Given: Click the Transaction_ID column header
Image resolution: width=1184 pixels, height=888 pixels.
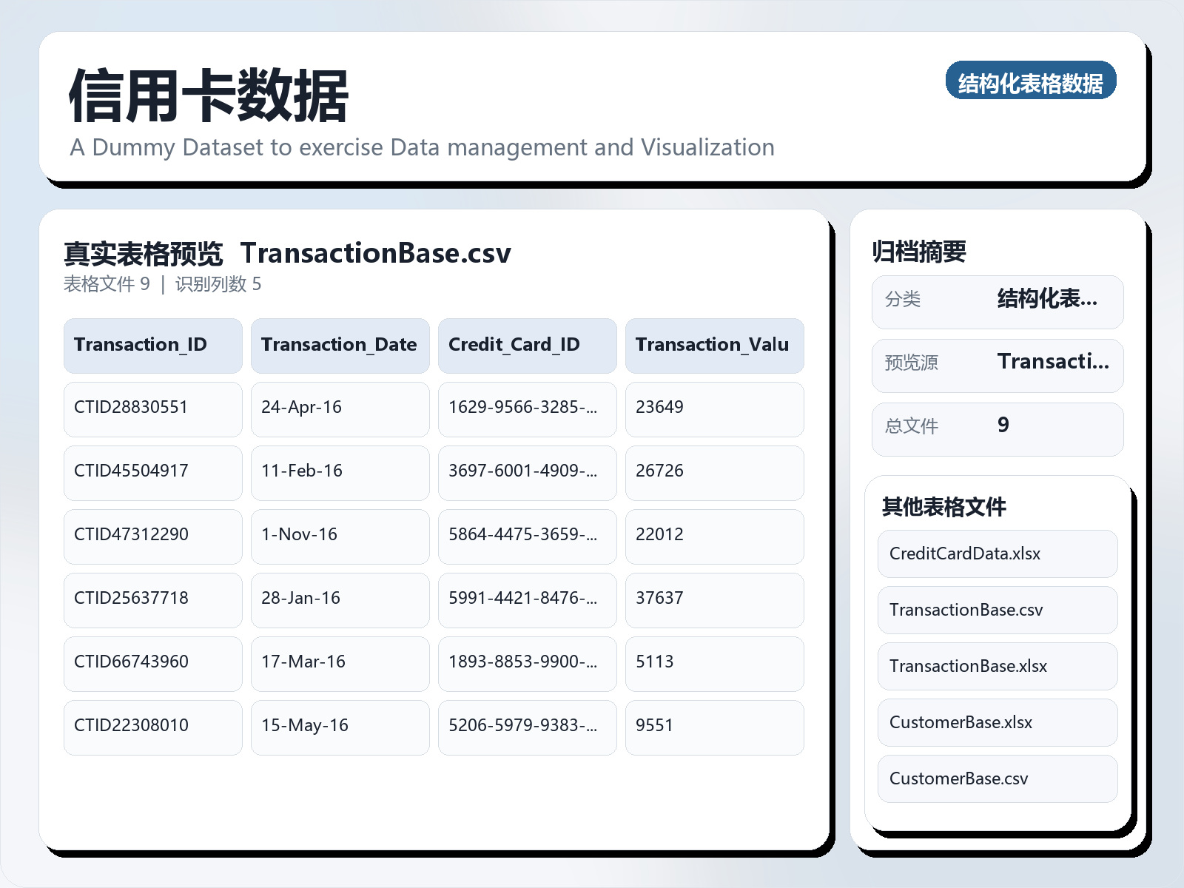Looking at the screenshot, I should click(x=152, y=346).
